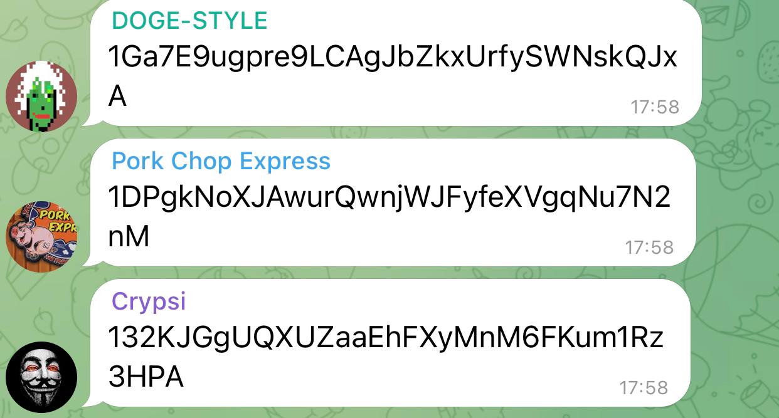Click 17:58 timestamp on Crypsi message
779x418 pixels.
click(644, 388)
